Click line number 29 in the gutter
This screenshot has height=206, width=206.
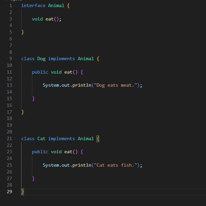(9, 192)
